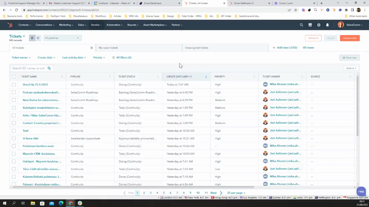Check the Arttu / Ilkka ticket row
Viewport: 369px width, 207px height.
pos(14,115)
